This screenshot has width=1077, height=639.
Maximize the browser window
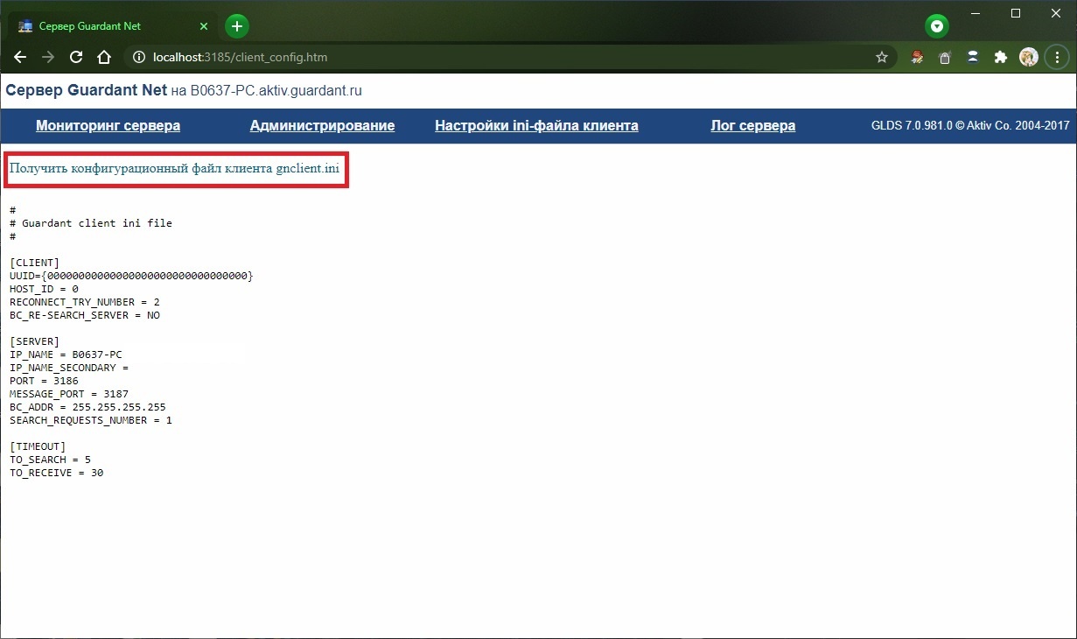coord(1016,13)
